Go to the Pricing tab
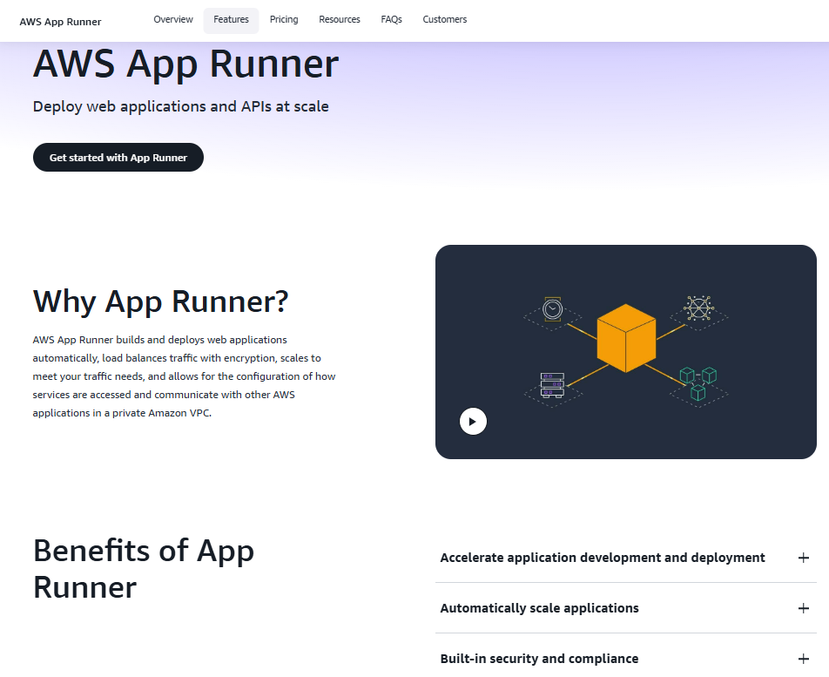This screenshot has width=829, height=677. point(284,19)
